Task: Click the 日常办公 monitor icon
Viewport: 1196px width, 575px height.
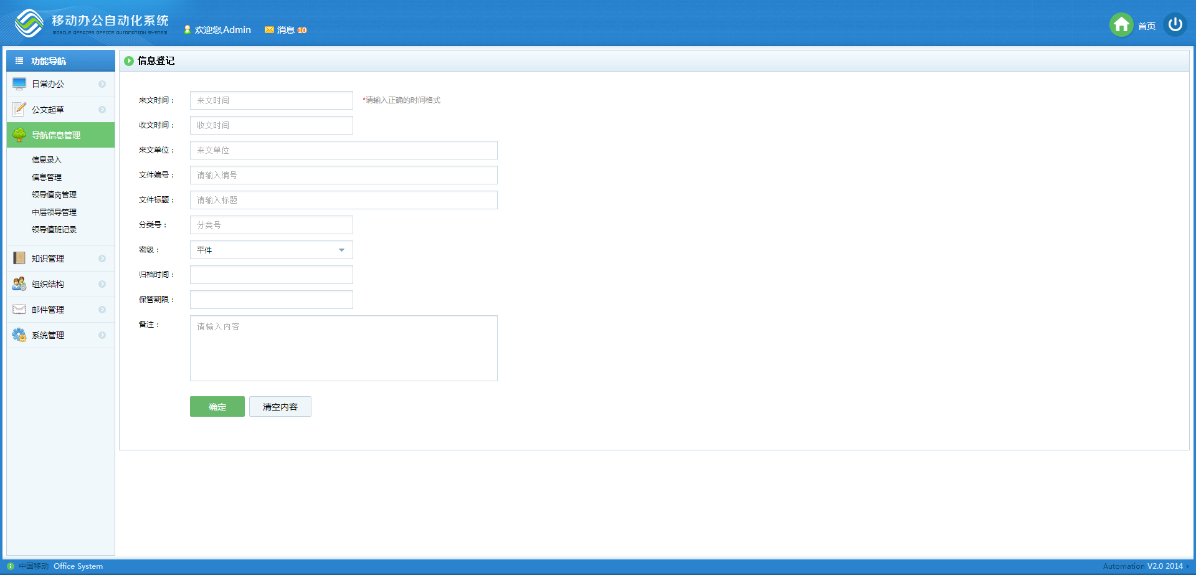Action: [x=19, y=84]
